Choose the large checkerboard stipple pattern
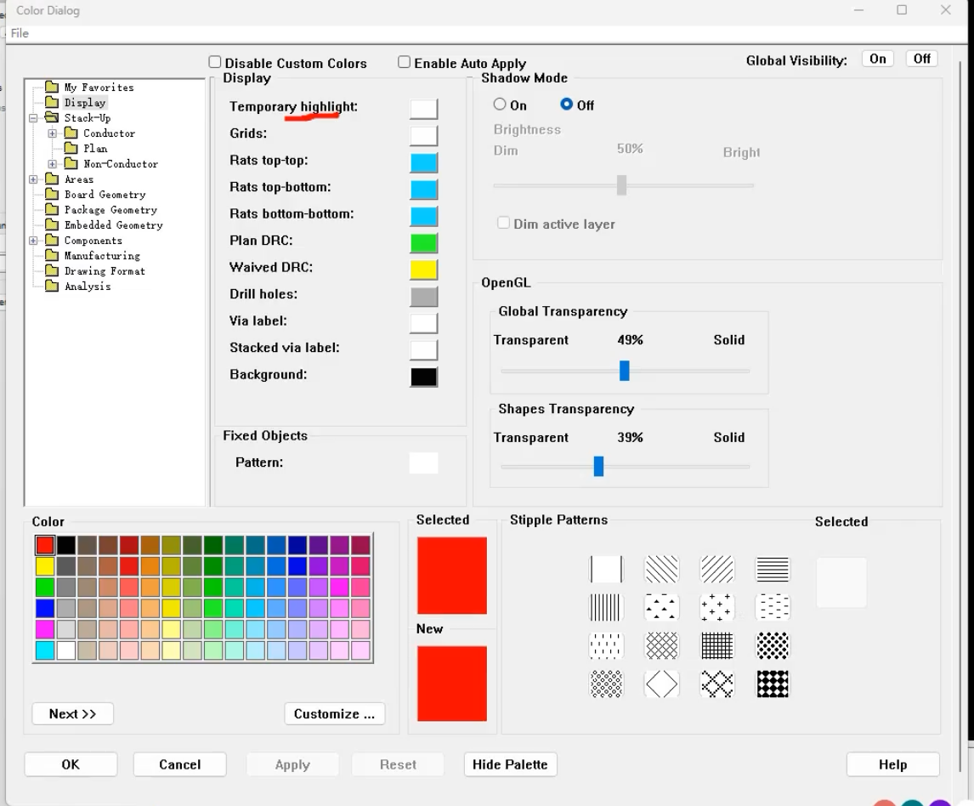The height and width of the screenshot is (806, 974). pos(772,684)
